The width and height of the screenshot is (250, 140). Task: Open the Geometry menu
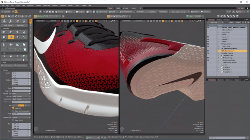(x=31, y=6)
